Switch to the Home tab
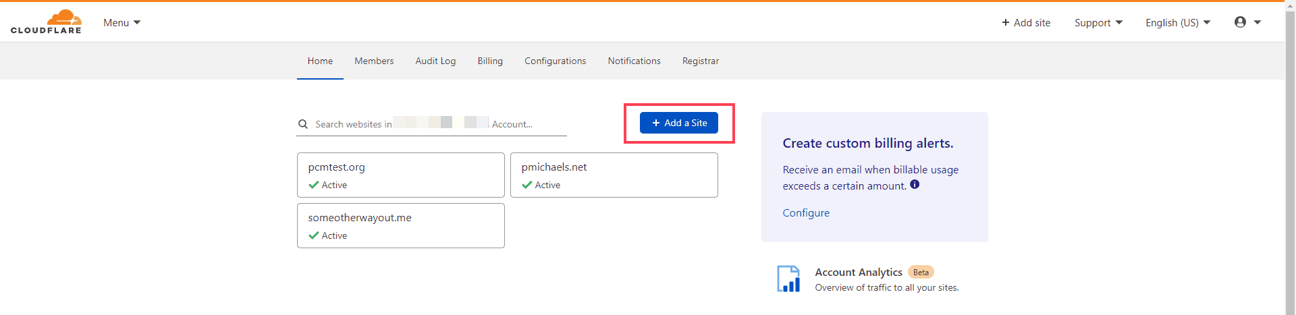 click(320, 61)
